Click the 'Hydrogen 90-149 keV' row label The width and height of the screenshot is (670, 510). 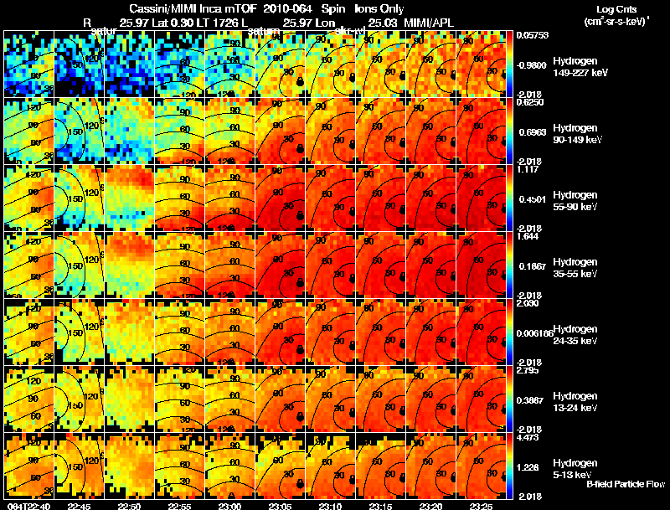577,134
